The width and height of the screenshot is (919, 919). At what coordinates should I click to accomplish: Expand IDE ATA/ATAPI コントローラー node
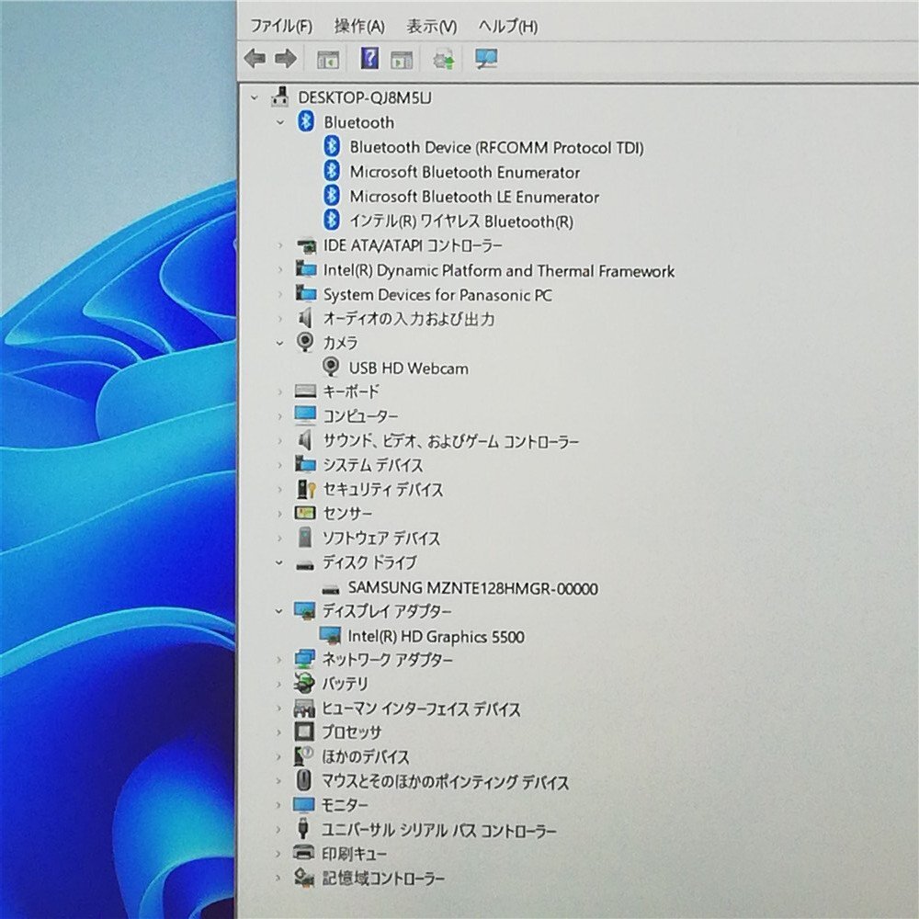(x=280, y=245)
